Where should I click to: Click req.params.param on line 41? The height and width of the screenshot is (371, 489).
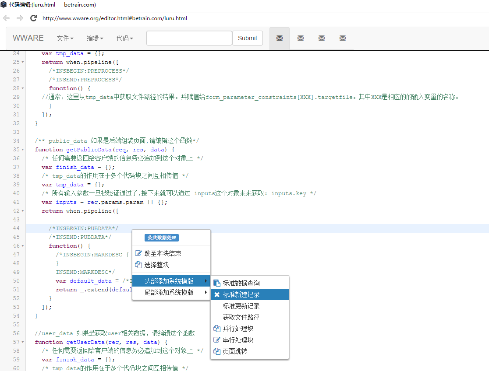click(115, 202)
